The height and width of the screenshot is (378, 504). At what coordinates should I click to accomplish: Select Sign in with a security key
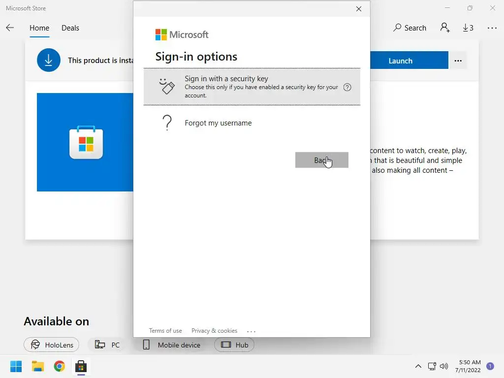[252, 87]
